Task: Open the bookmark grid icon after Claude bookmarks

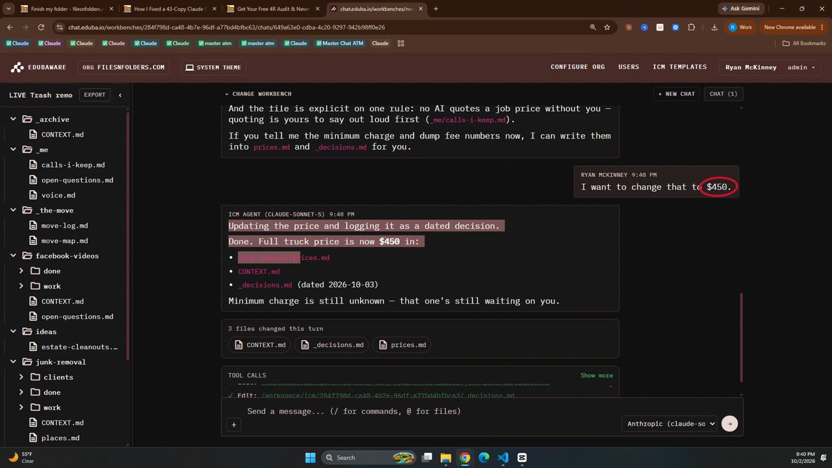Action: [401, 44]
